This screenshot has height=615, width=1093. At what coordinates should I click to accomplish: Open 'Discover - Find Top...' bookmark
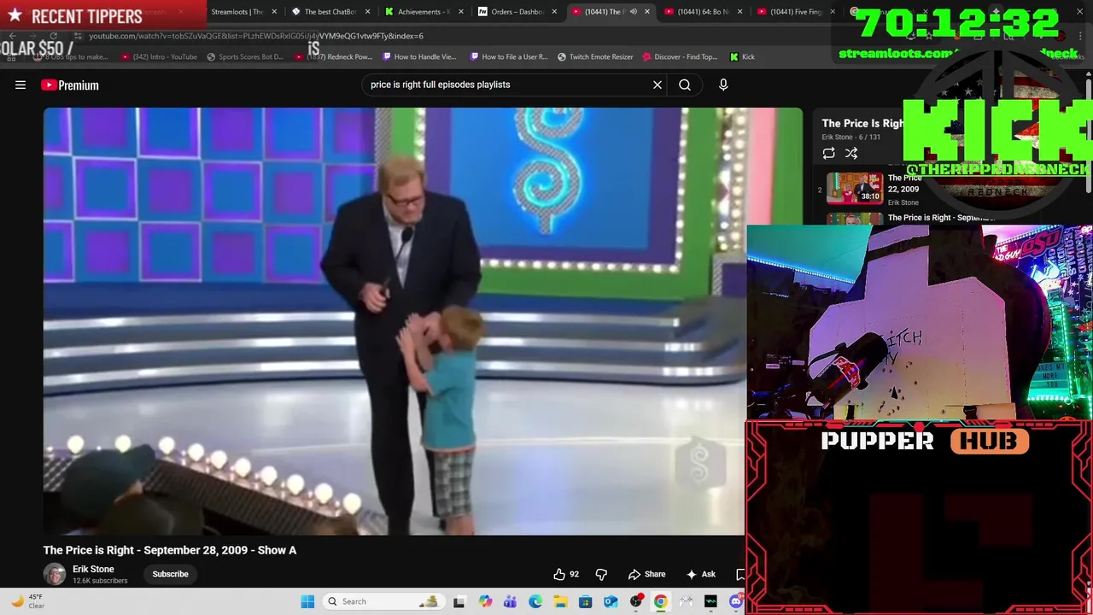point(680,56)
